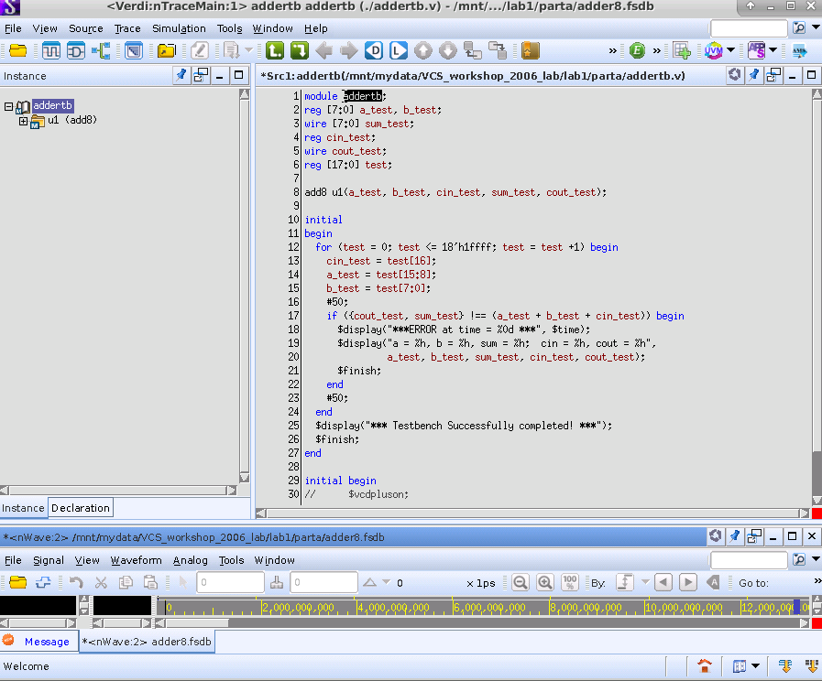The width and height of the screenshot is (822, 681).
Task: Click the forward search arrow in nWave
Action: pos(688,582)
